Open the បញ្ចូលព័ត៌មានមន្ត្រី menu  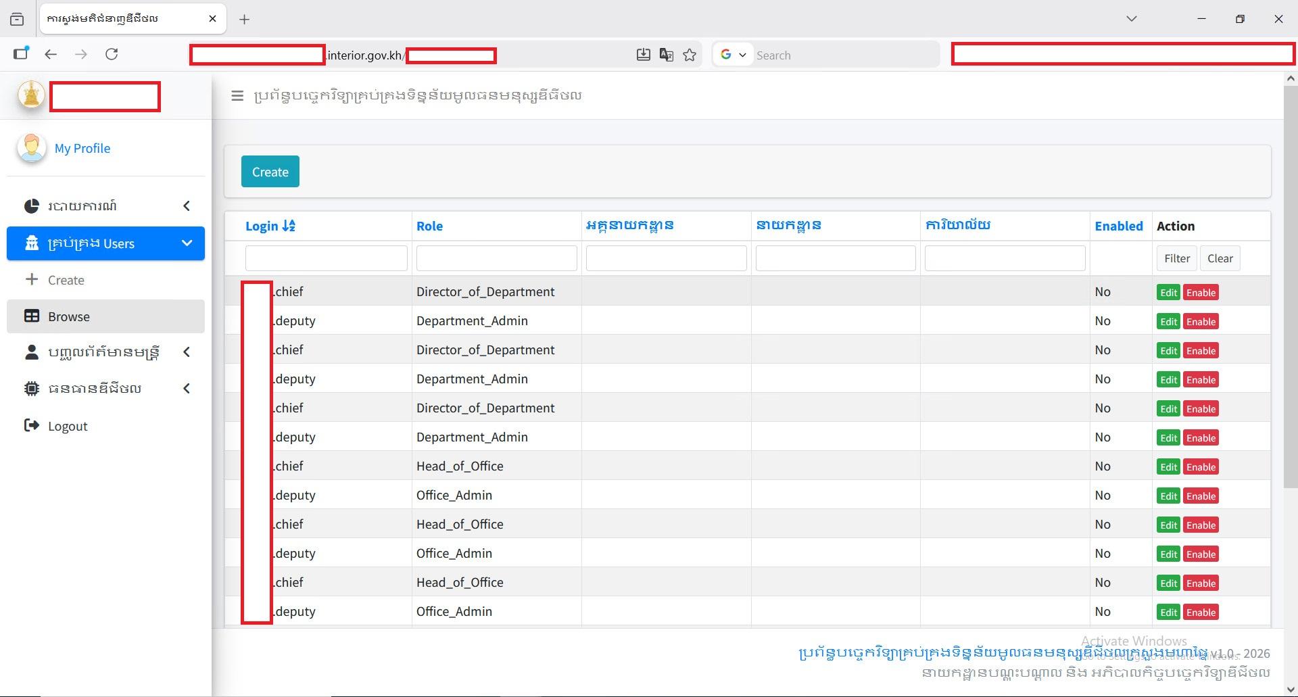click(x=104, y=352)
